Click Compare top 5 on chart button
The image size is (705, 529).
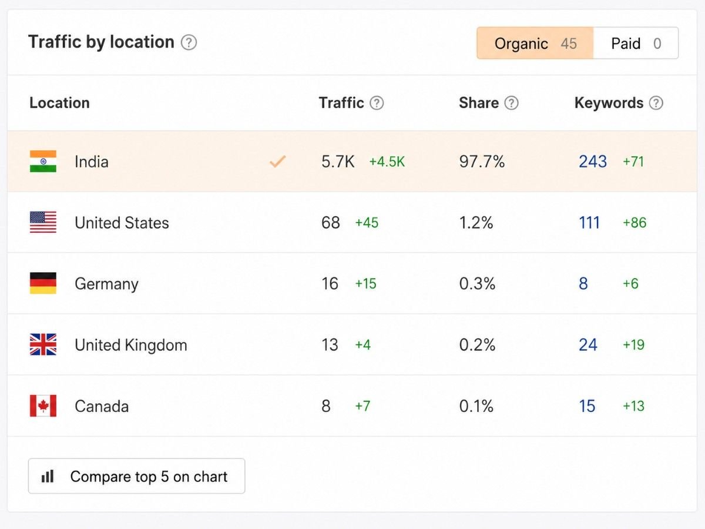click(137, 476)
